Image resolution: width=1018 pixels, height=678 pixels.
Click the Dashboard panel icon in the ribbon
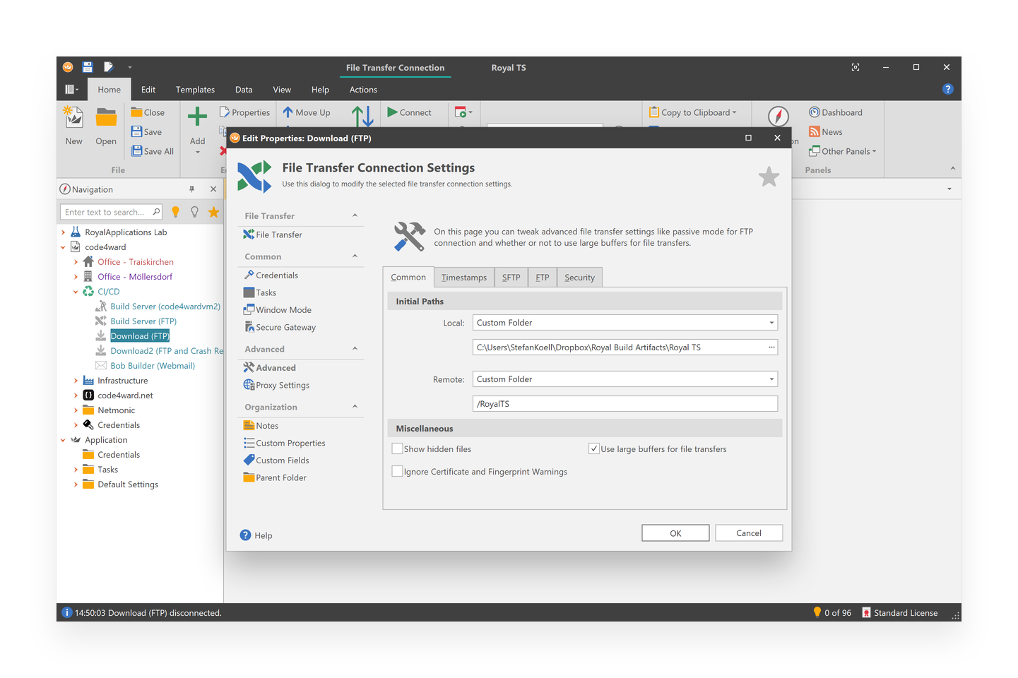pos(835,112)
